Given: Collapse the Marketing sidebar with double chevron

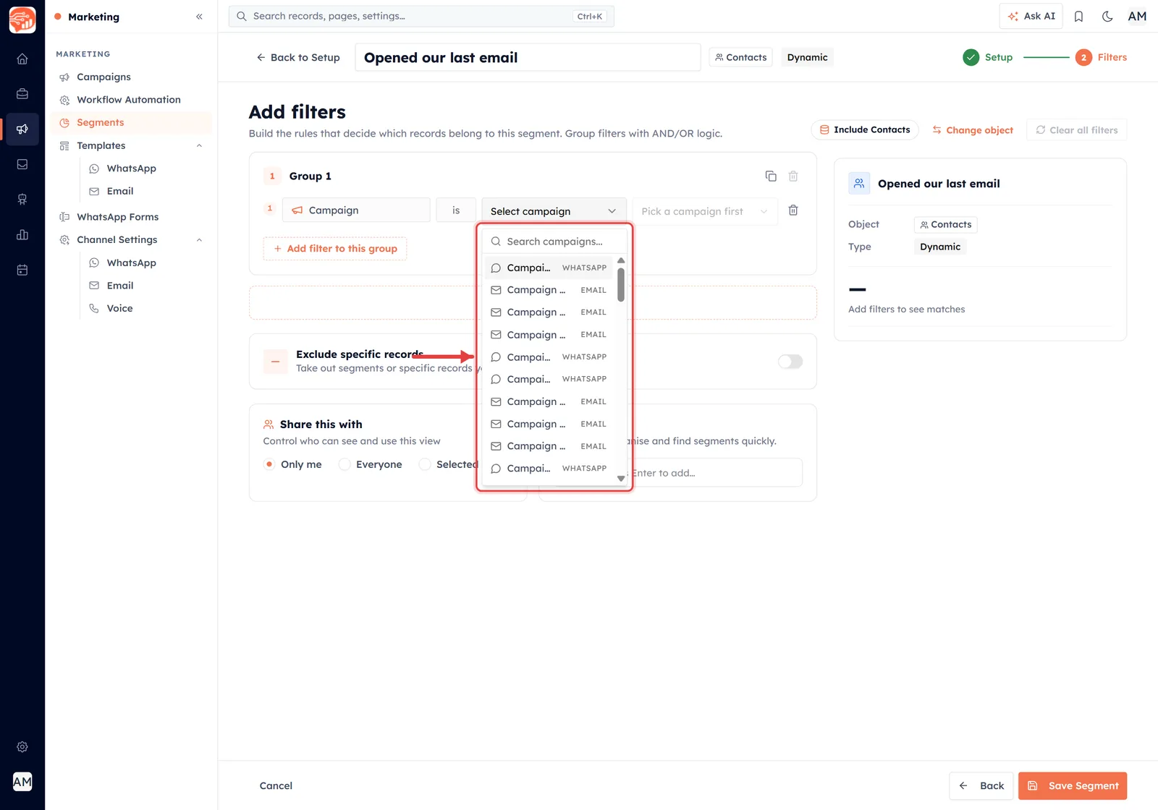Looking at the screenshot, I should 199,17.
